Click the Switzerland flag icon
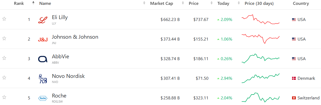The image size is (321, 105). click(294, 98)
